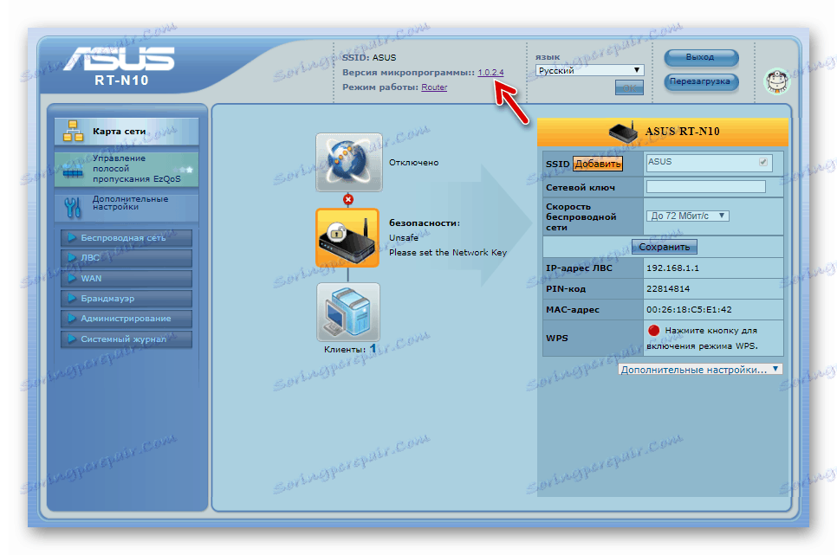
Task: Open the Internet globe status icon
Action: pos(349,162)
